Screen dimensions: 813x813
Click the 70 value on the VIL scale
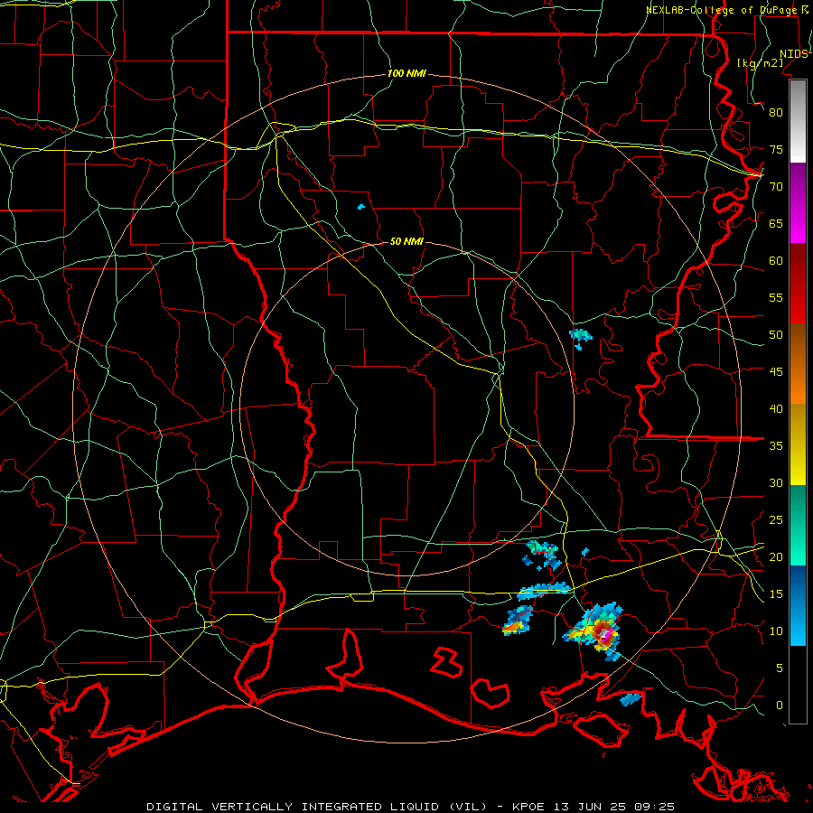click(776, 187)
